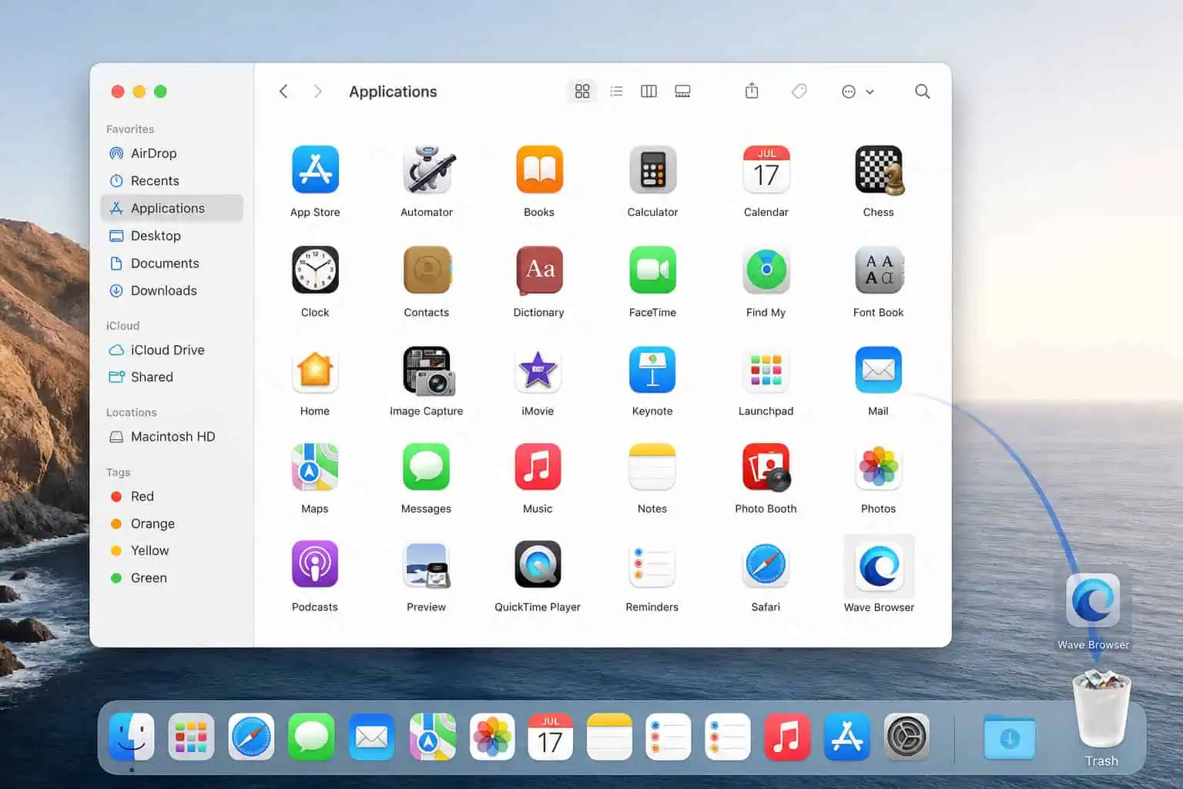Viewport: 1183px width, 789px height.
Task: Open the Calculator app
Action: (x=652, y=170)
